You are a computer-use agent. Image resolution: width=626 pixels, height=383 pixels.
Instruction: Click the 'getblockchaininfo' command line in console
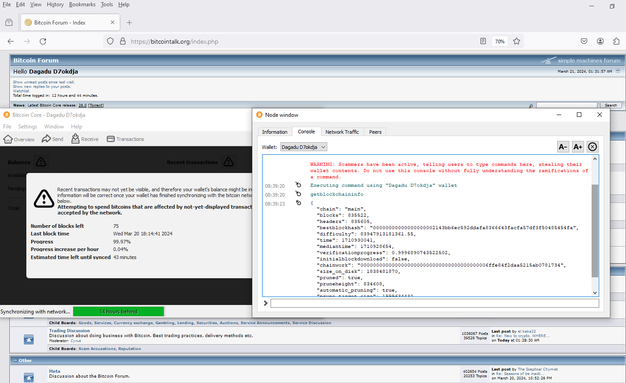[337, 194]
